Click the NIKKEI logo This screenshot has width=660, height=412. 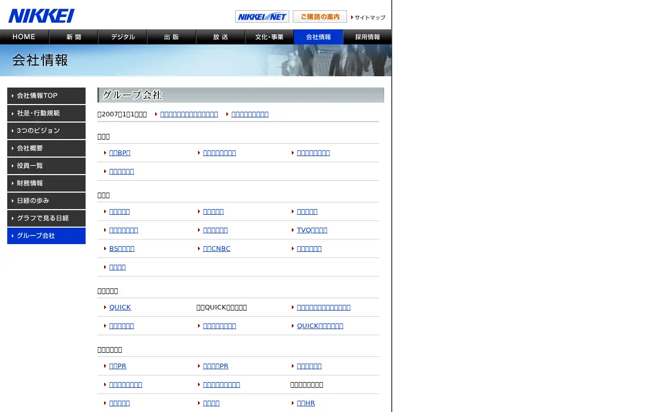(x=41, y=15)
